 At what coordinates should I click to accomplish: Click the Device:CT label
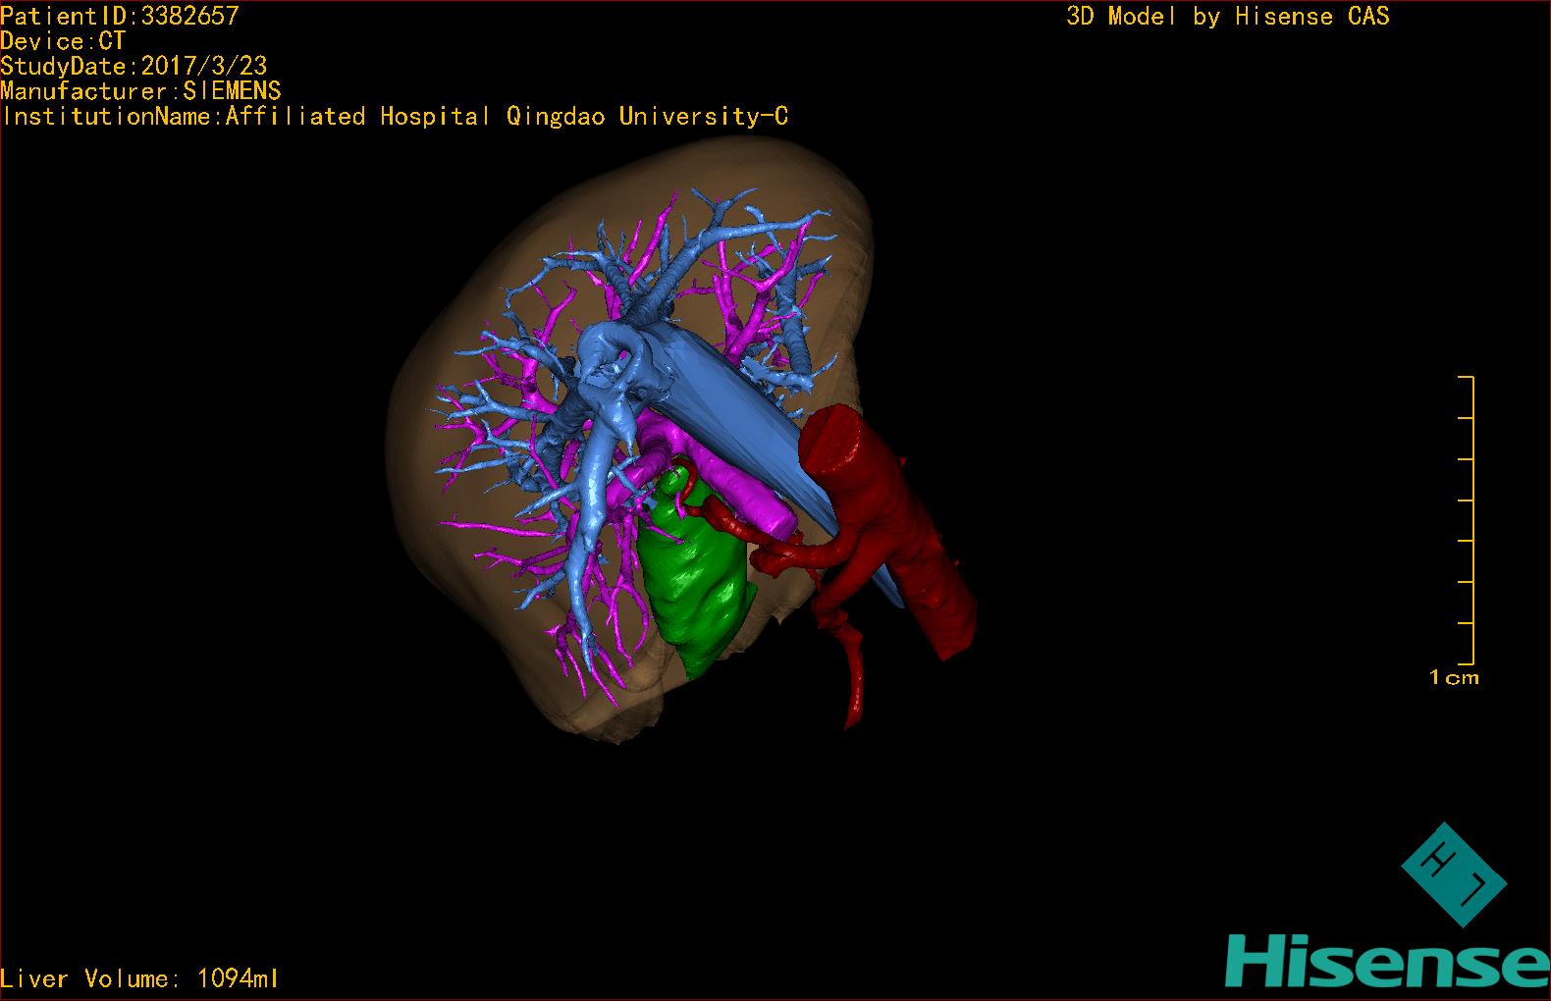pyautogui.click(x=63, y=41)
